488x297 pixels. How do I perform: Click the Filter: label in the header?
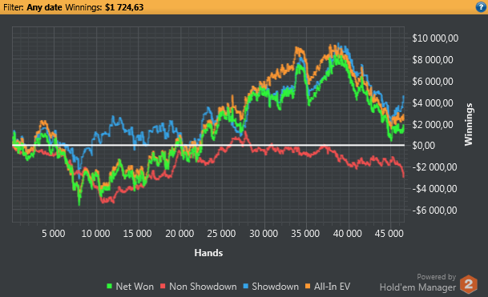[13, 7]
